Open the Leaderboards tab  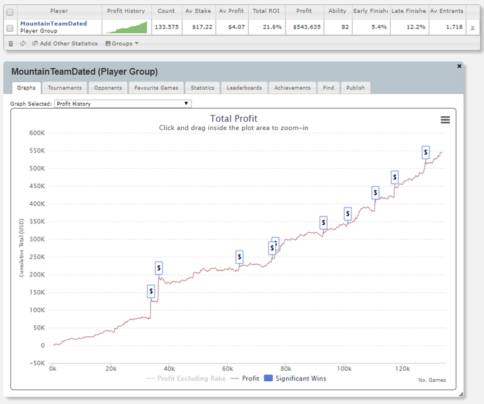click(x=244, y=88)
